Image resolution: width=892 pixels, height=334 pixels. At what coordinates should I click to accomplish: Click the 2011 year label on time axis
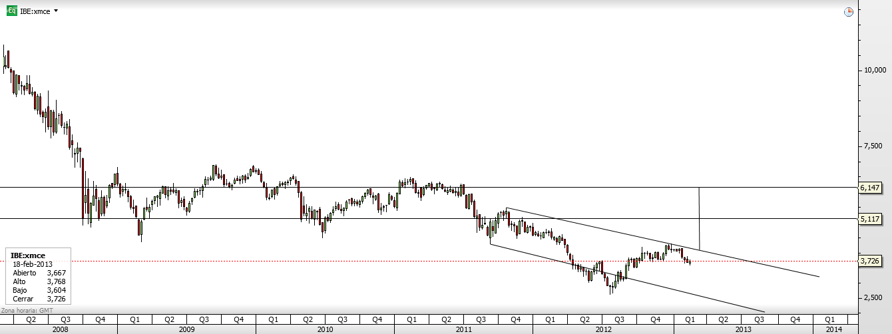coord(463,329)
